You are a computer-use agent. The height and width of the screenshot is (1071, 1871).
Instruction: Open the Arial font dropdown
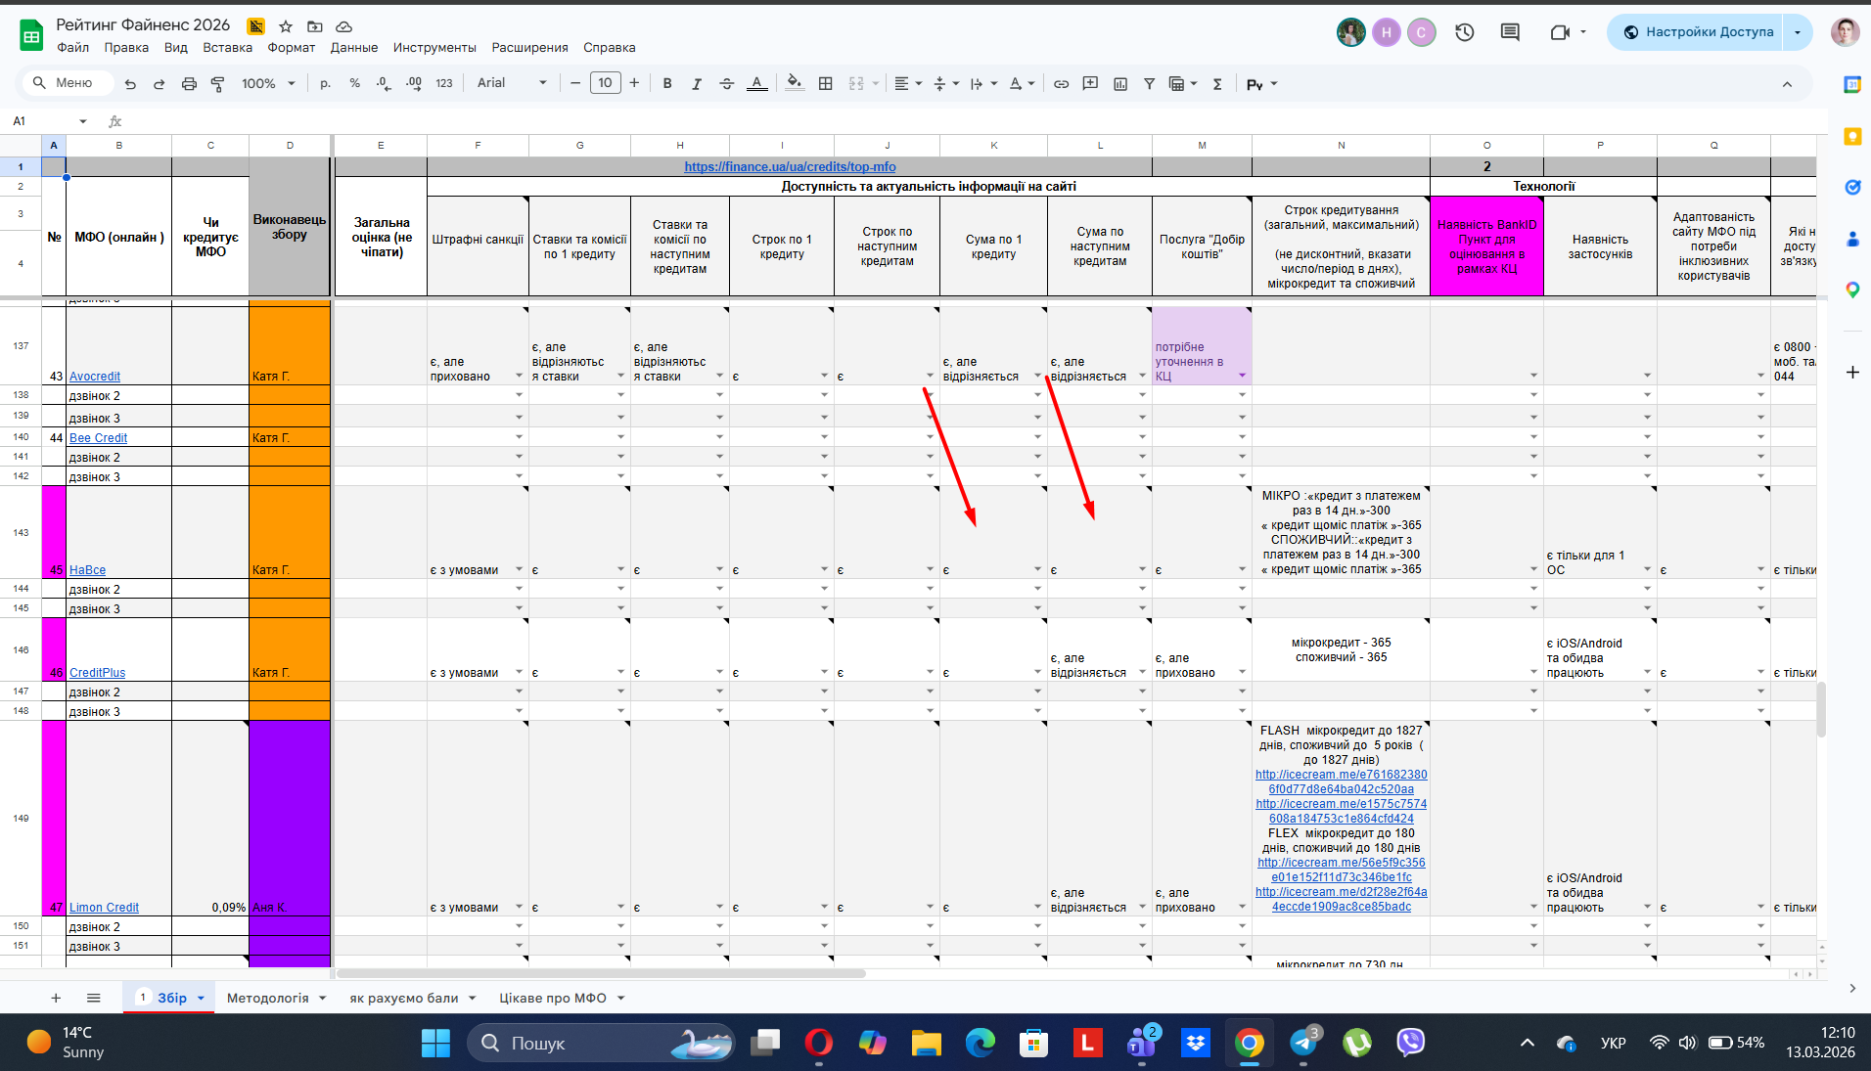pyautogui.click(x=512, y=83)
